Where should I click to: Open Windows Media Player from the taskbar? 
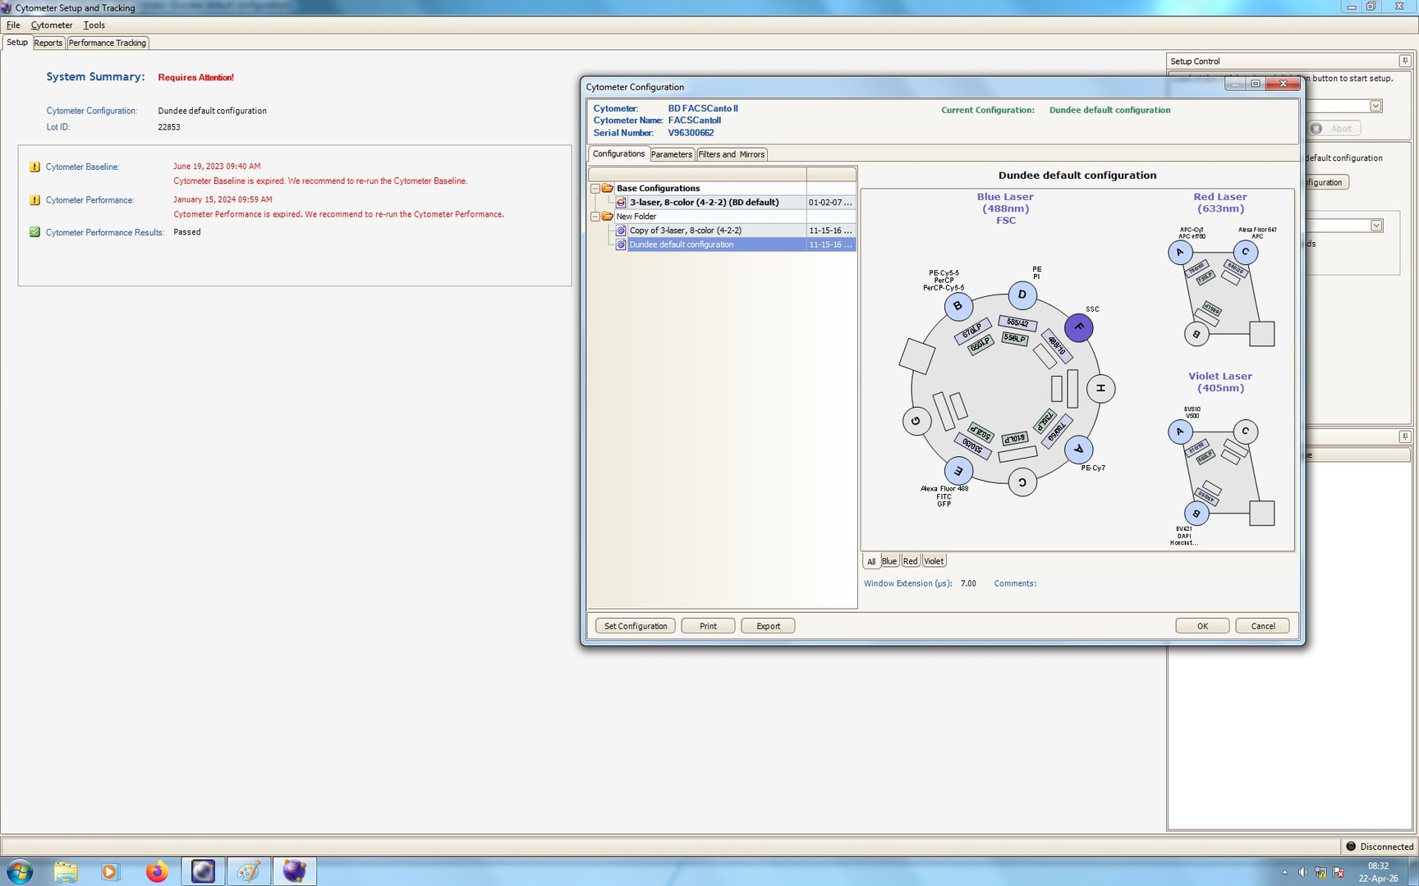click(111, 871)
